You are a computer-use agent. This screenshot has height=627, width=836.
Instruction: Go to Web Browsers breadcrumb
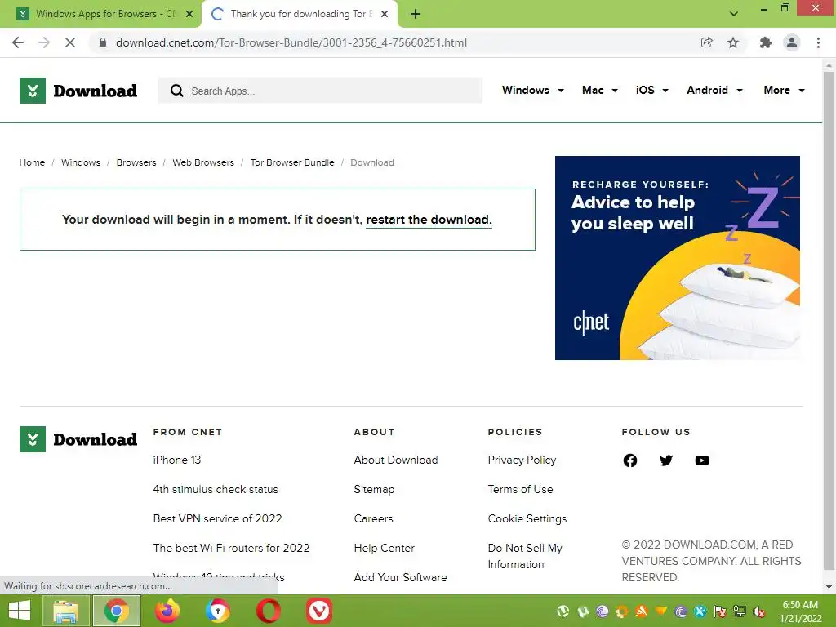[x=203, y=162]
